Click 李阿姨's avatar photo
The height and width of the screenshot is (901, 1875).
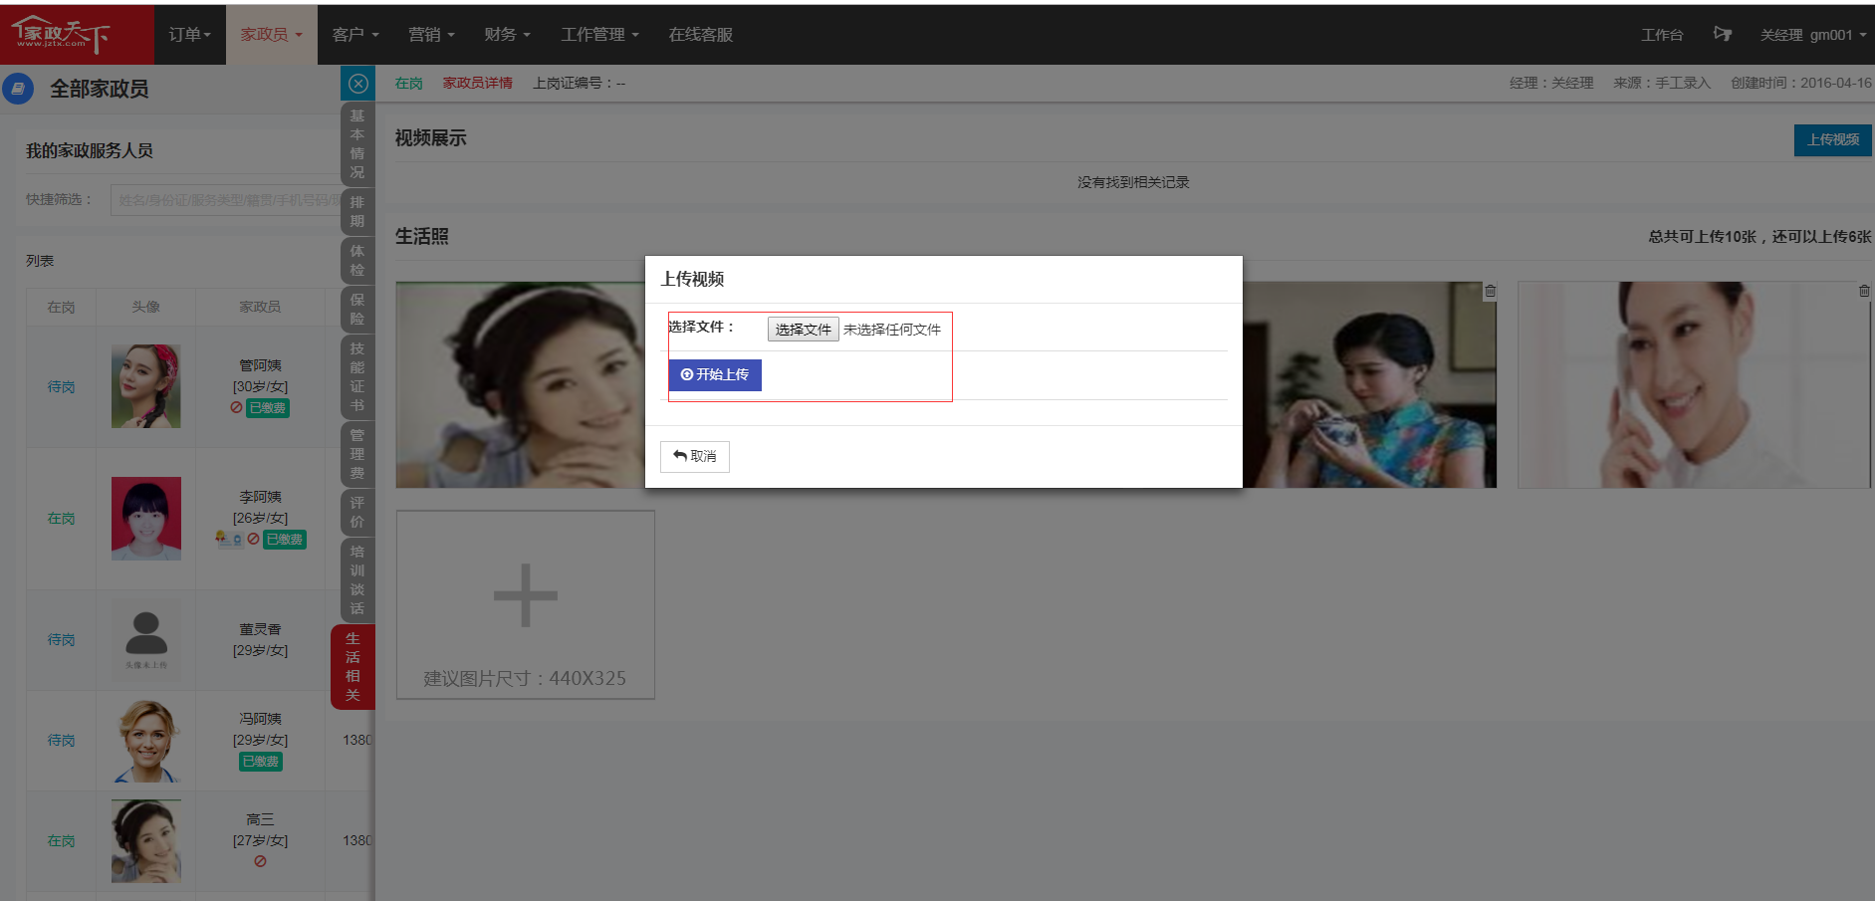[146, 518]
